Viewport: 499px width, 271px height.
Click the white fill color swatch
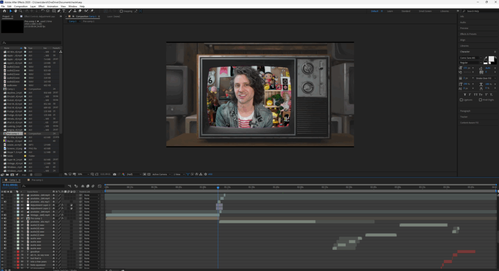491,58
